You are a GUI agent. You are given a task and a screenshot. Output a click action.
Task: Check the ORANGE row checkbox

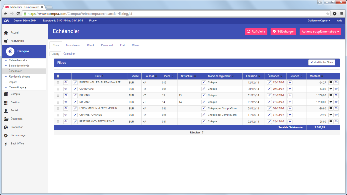tap(58, 115)
